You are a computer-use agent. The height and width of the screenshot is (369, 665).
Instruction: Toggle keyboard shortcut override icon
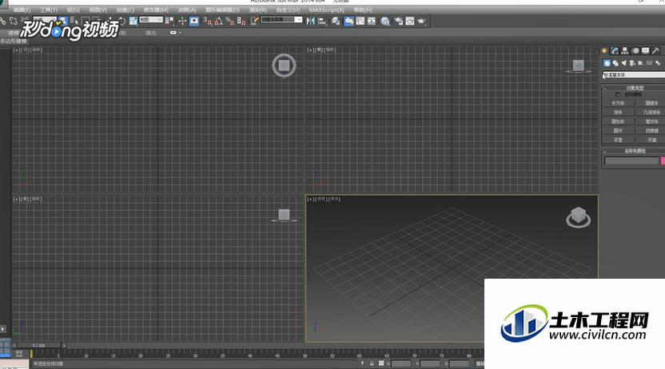193,21
